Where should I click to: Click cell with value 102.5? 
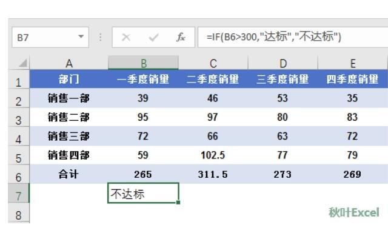pyautogui.click(x=213, y=155)
